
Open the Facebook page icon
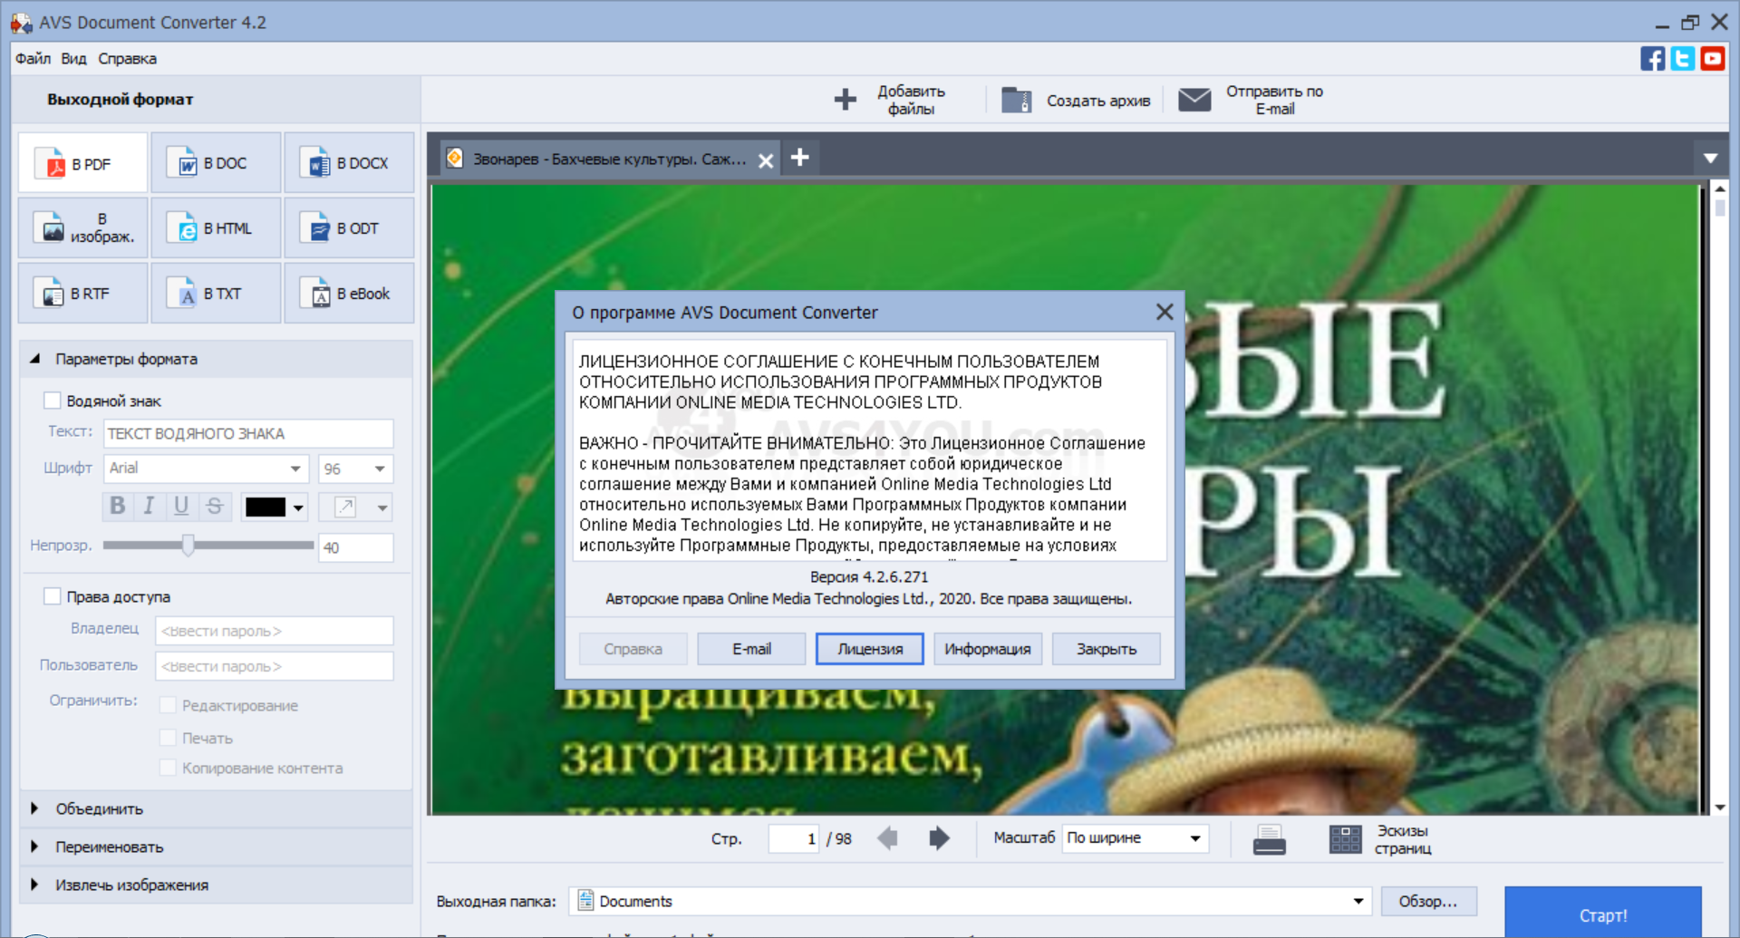coord(1652,59)
